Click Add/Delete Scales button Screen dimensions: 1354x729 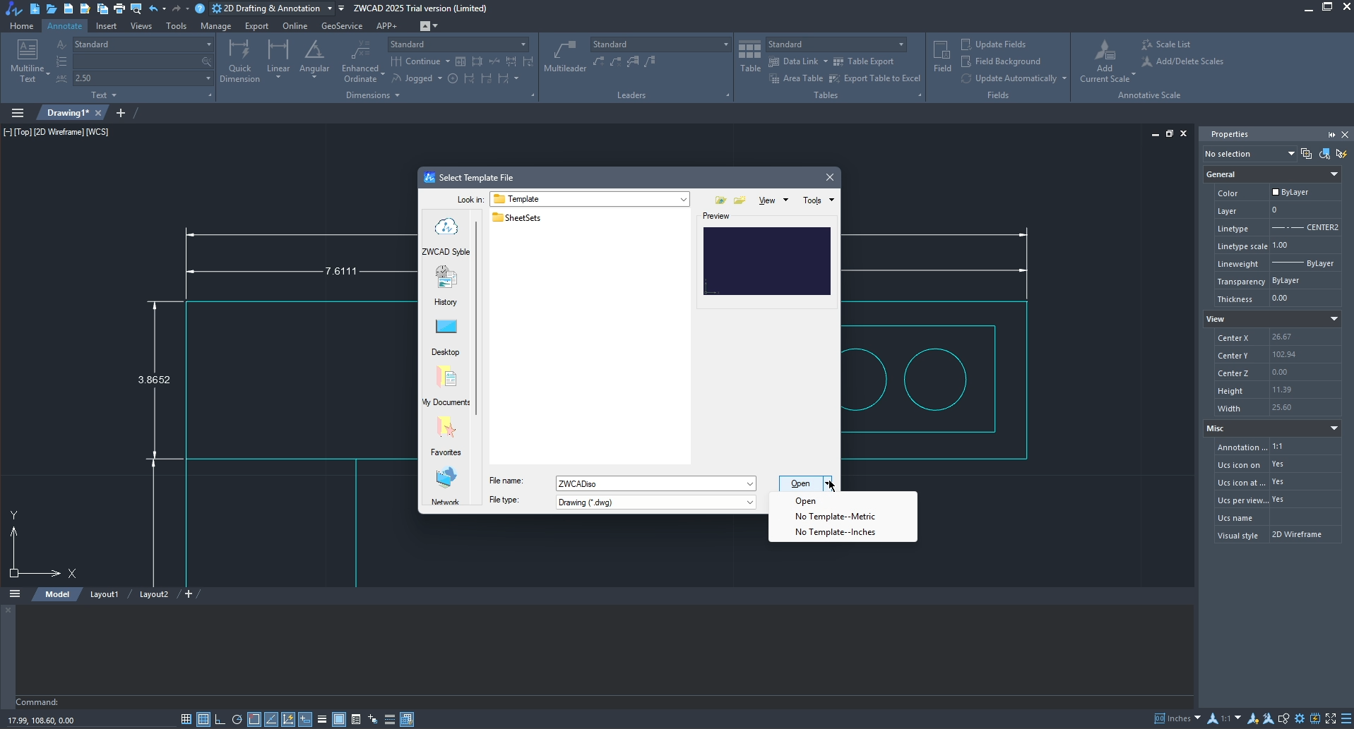coord(1182,61)
